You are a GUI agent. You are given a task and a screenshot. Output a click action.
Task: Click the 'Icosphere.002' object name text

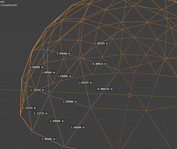point(10,5)
